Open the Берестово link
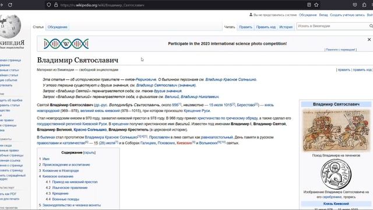 click(246, 105)
